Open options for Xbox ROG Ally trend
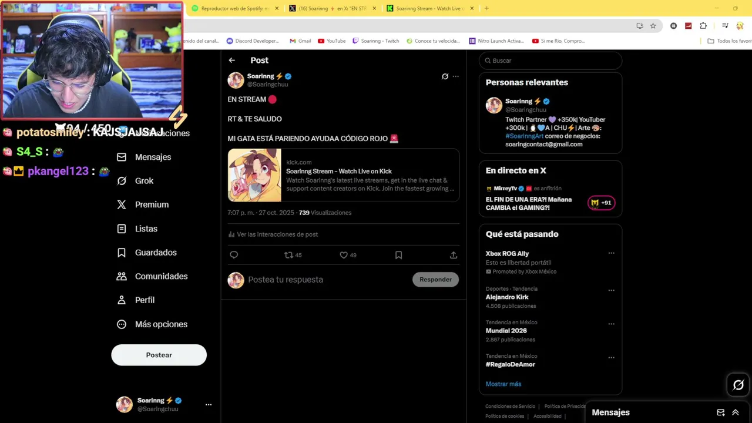 pyautogui.click(x=611, y=253)
